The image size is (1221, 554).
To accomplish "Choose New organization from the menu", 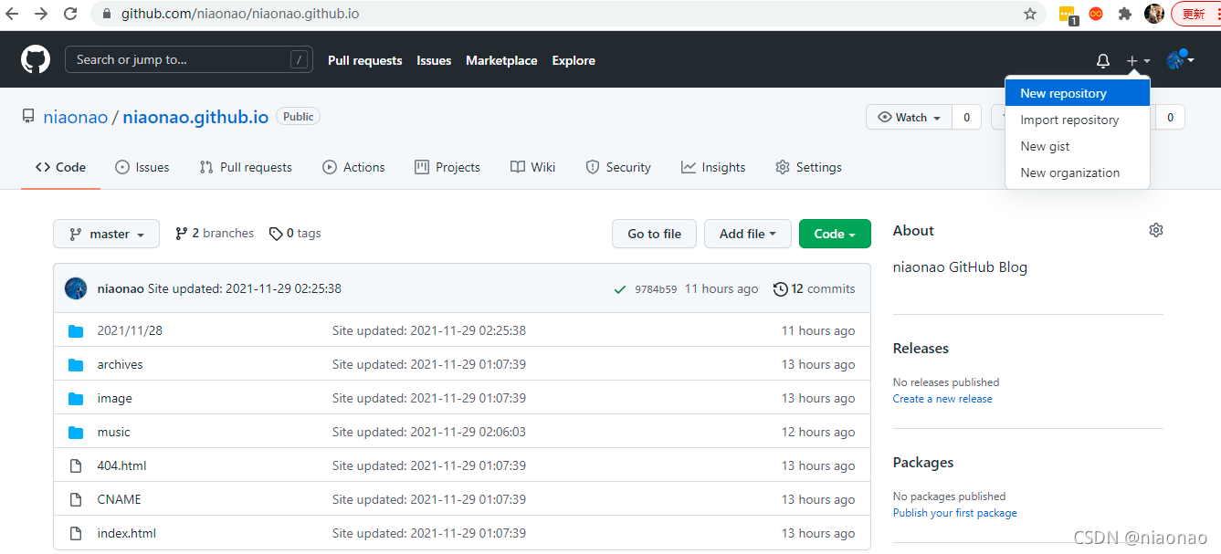I will (1078, 172).
